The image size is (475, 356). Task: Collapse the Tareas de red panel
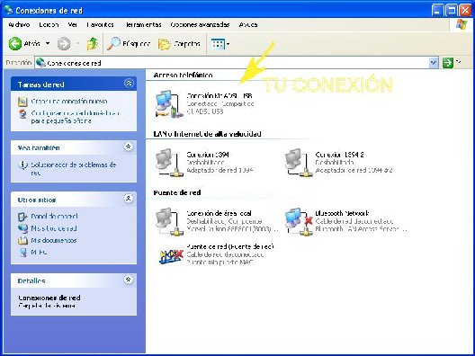(129, 83)
